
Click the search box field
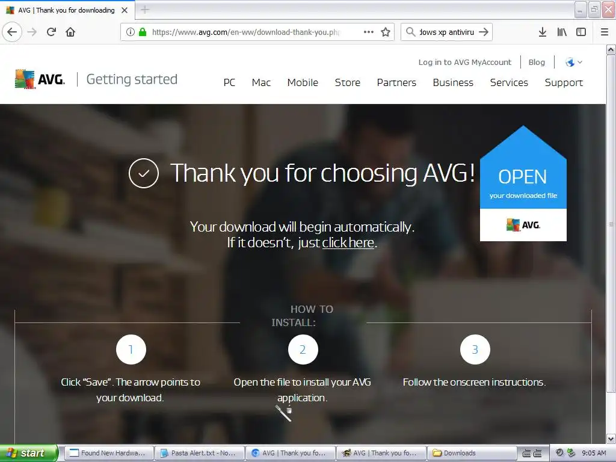pyautogui.click(x=446, y=32)
